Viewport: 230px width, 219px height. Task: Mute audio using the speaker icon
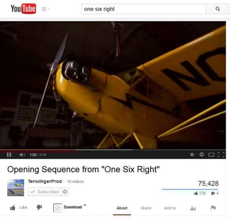(x=22, y=155)
